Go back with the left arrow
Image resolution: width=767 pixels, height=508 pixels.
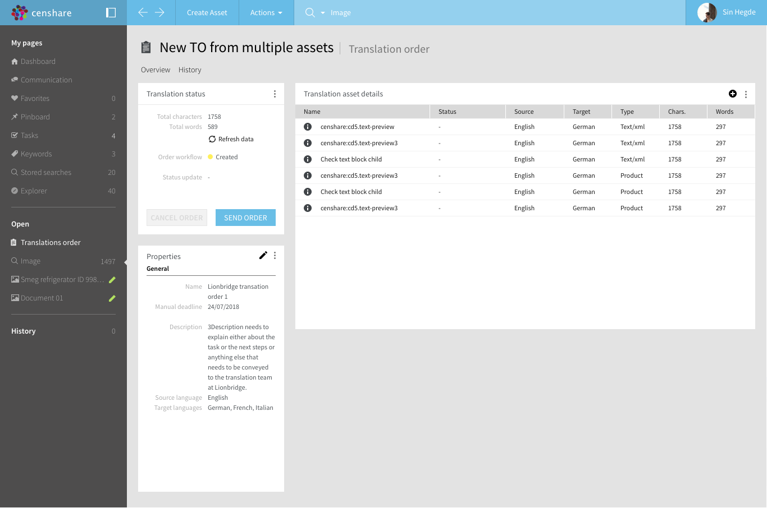[x=143, y=12]
